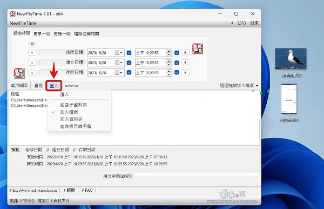Click the 新的時間 preview line
Viewport: 324px width, 209px height.
[97, 164]
